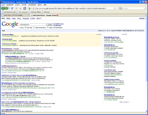Close the Wirtschaftskrise Google-Suche tab
This screenshot has height=115, width=148.
(57, 15)
